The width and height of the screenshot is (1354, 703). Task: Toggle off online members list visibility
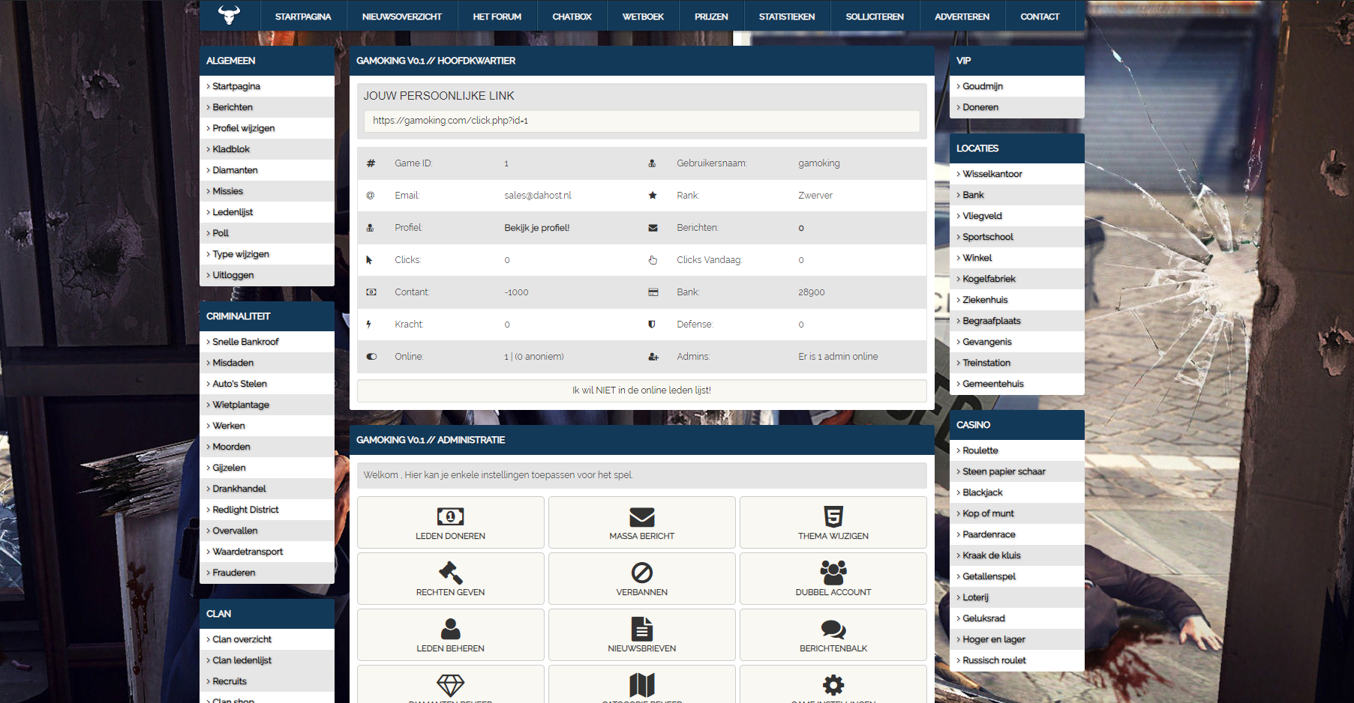tap(641, 390)
